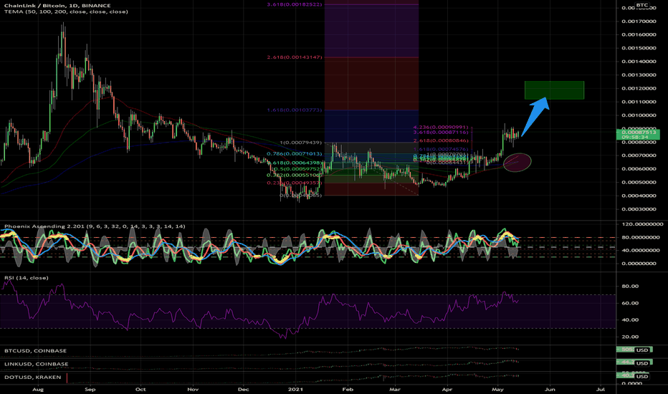The image size is (668, 394).
Task: Click the 60.00 RSI scale label
Action: pos(630,303)
